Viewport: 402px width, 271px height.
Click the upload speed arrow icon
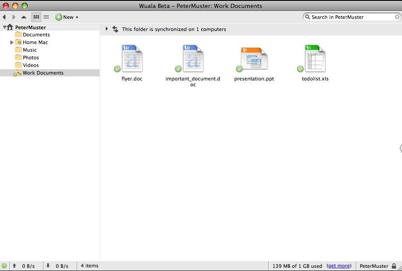[14, 266]
